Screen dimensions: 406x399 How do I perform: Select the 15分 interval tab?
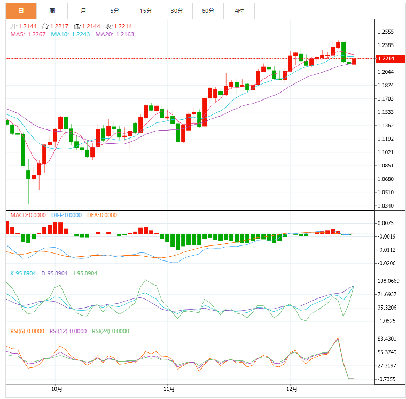click(x=145, y=11)
